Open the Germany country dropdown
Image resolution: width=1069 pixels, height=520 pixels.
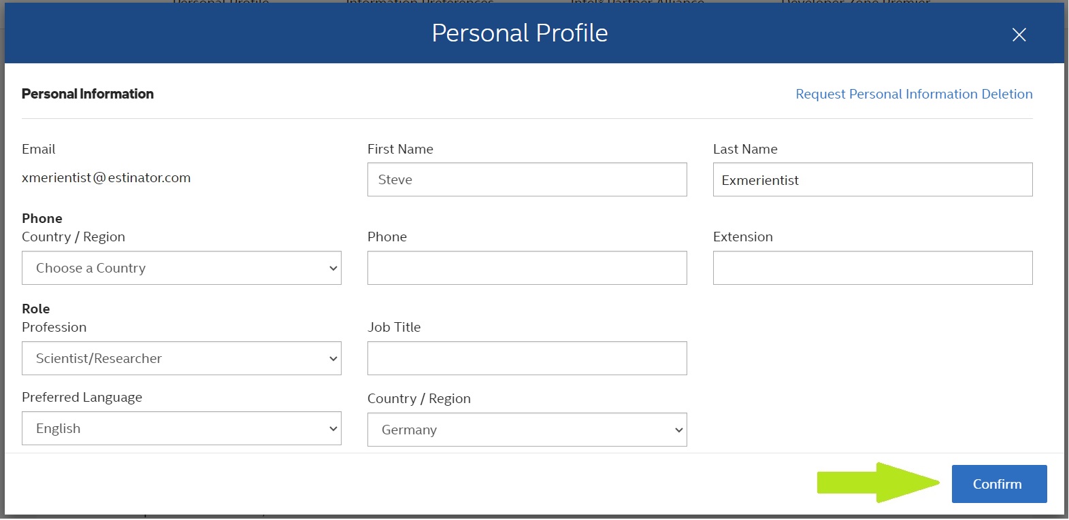pyautogui.click(x=527, y=430)
